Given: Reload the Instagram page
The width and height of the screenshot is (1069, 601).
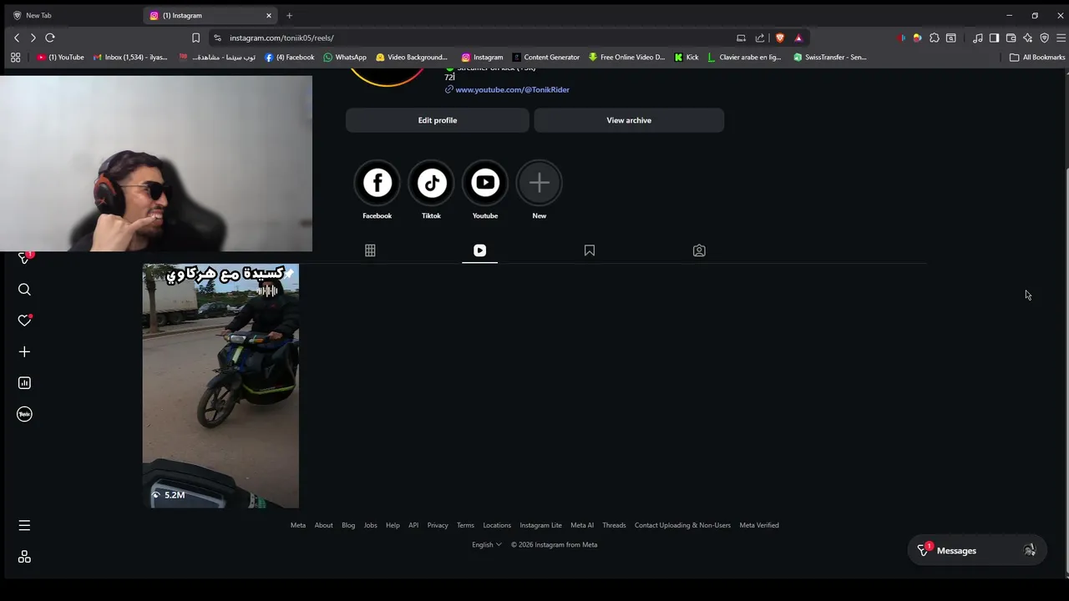Looking at the screenshot, I should coord(50,38).
